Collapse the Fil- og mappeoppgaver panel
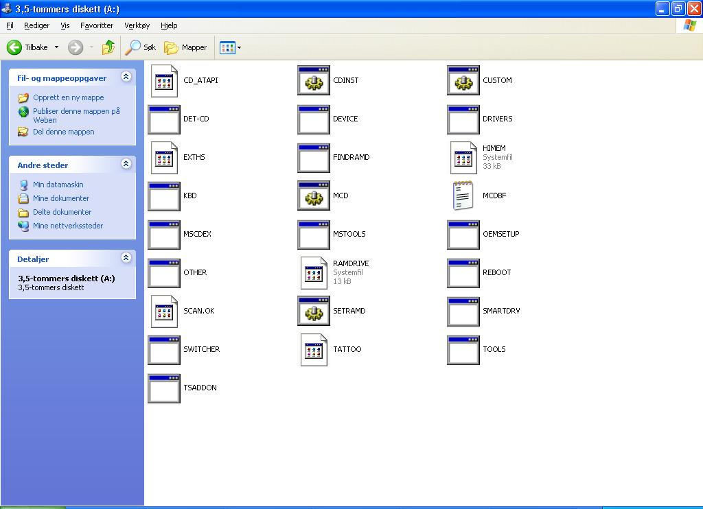The height and width of the screenshot is (509, 703). click(x=126, y=77)
